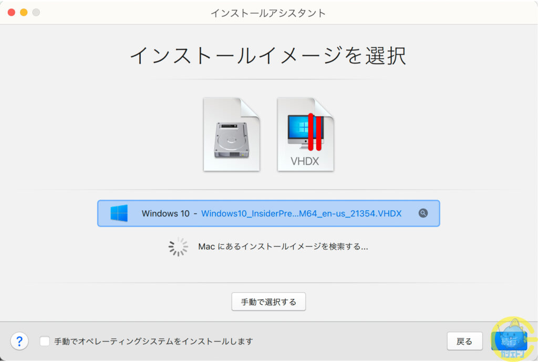538x362 pixels.
Task: Close the install assistant window
Action: click(x=12, y=13)
